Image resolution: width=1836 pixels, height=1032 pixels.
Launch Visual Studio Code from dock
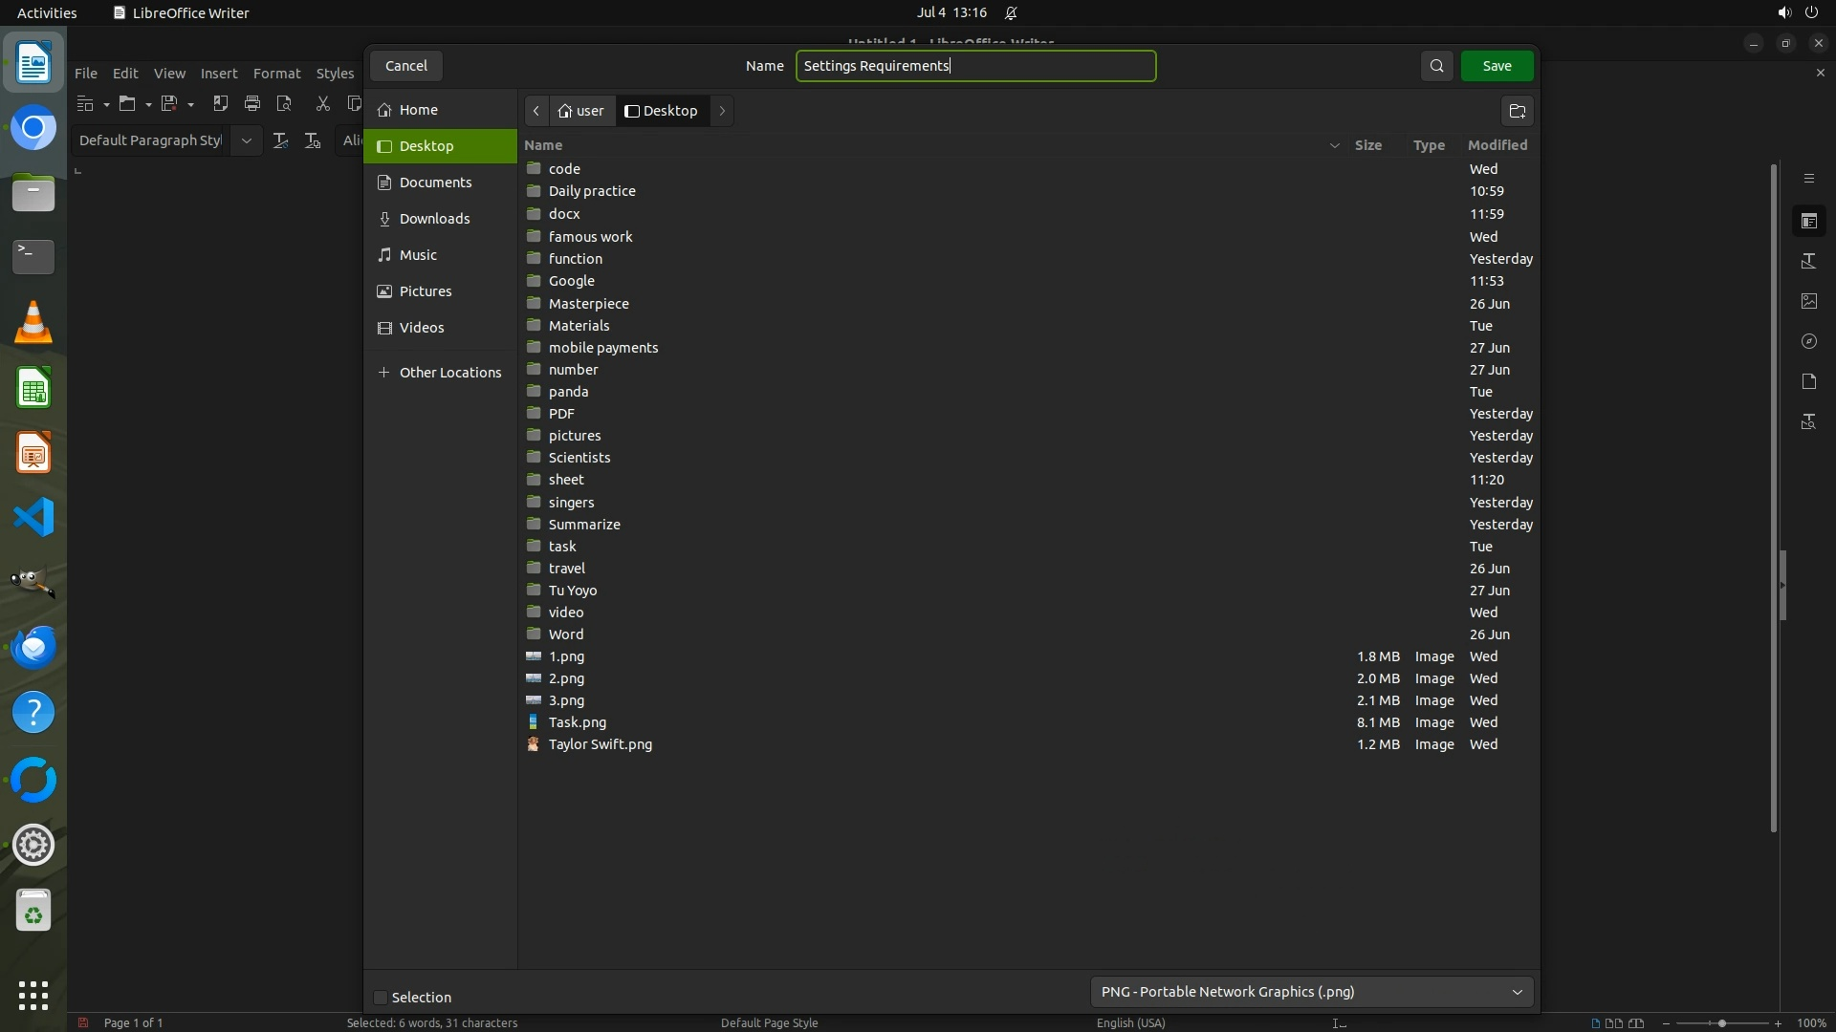(x=33, y=517)
